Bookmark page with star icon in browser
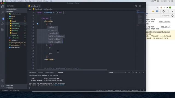 click(x=157, y=8)
